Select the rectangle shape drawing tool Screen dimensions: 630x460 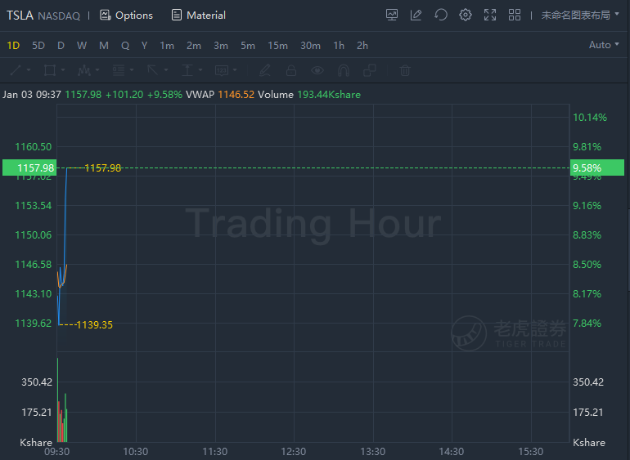(50, 70)
